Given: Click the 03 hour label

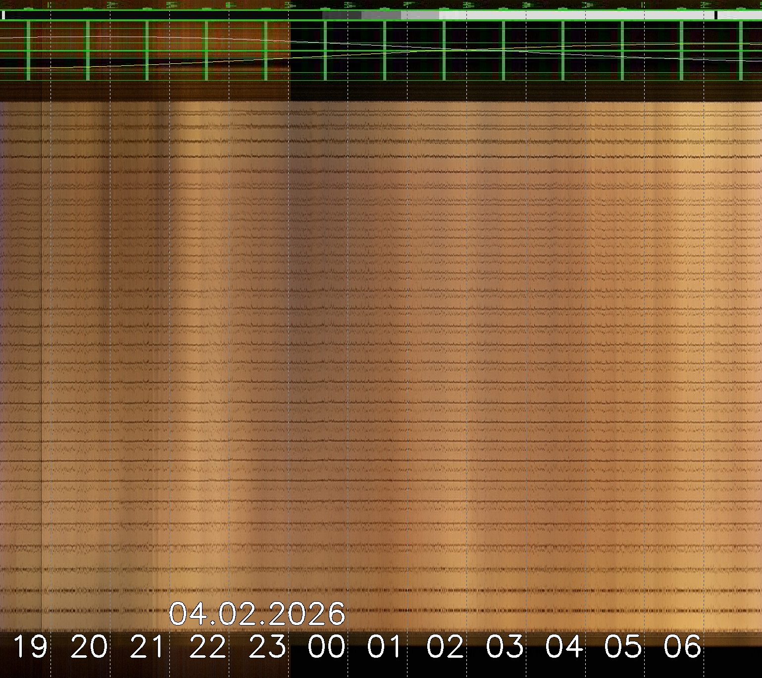Looking at the screenshot, I should tap(505, 647).
